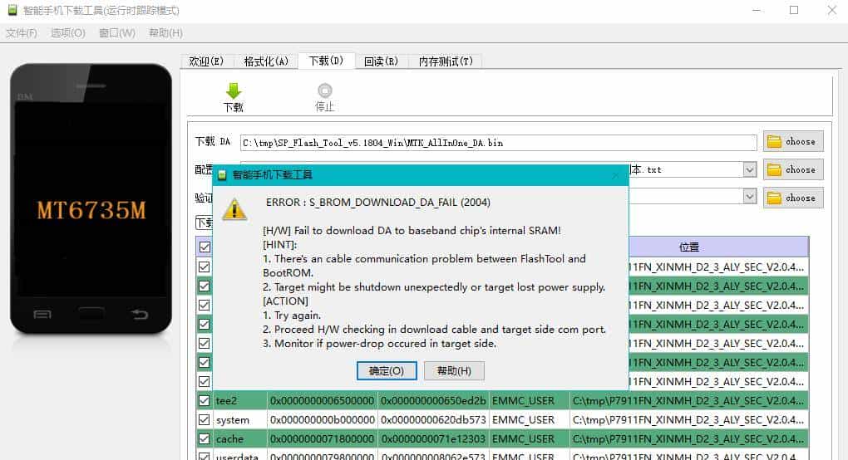The width and height of the screenshot is (848, 460).
Task: Expand the scatter file path dropdown
Action: pos(749,169)
